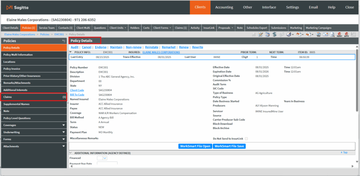Image resolution: width=360 pixels, height=176 pixels.
Task: Click the INQUIRY toolbar icon
Action: click(340, 34)
